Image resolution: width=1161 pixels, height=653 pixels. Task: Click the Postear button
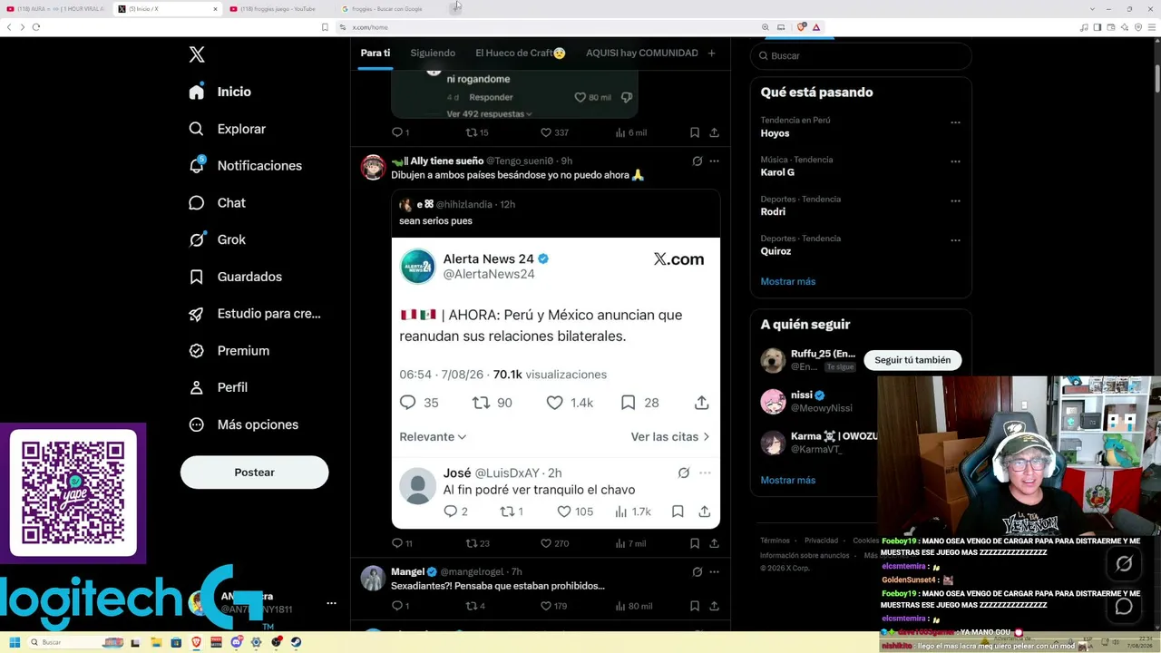point(254,473)
